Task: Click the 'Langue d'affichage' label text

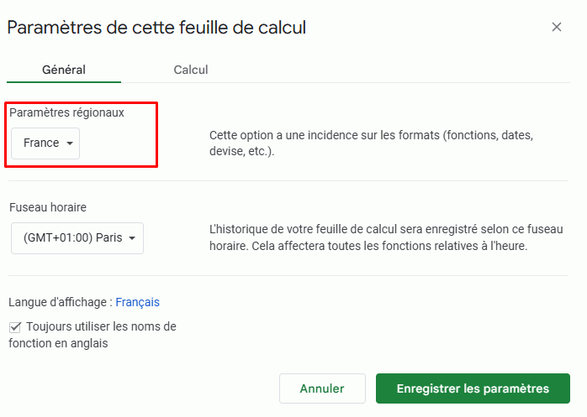Action: tap(59, 302)
